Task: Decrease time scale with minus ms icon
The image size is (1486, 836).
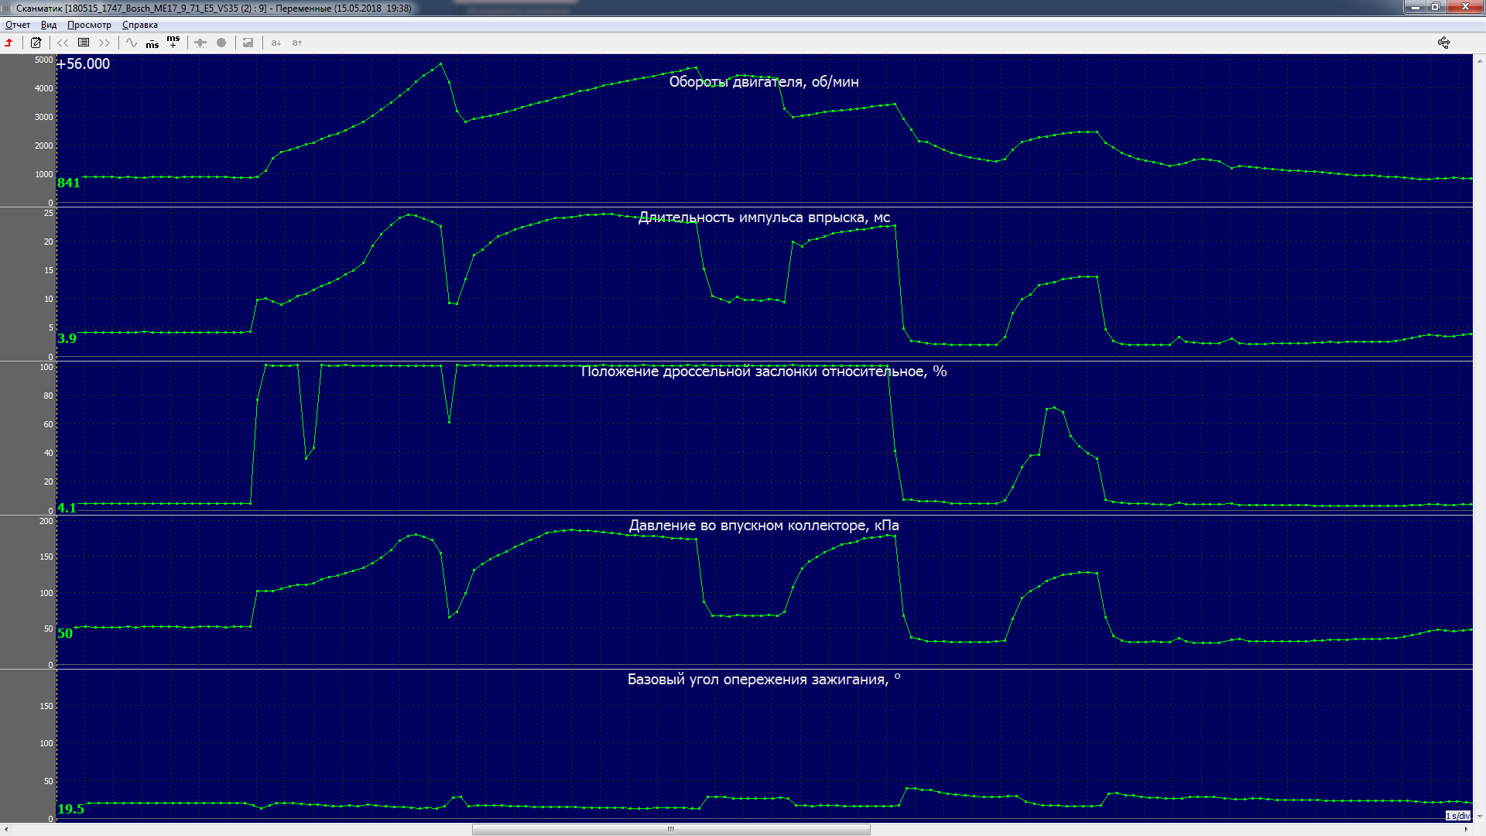Action: coord(152,43)
